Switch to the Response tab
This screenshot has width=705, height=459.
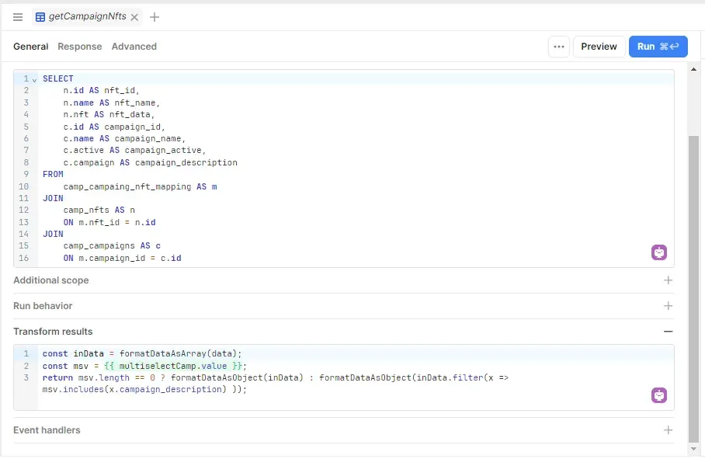point(79,47)
